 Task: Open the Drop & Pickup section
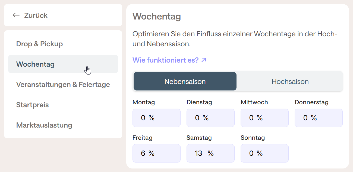coord(39,44)
